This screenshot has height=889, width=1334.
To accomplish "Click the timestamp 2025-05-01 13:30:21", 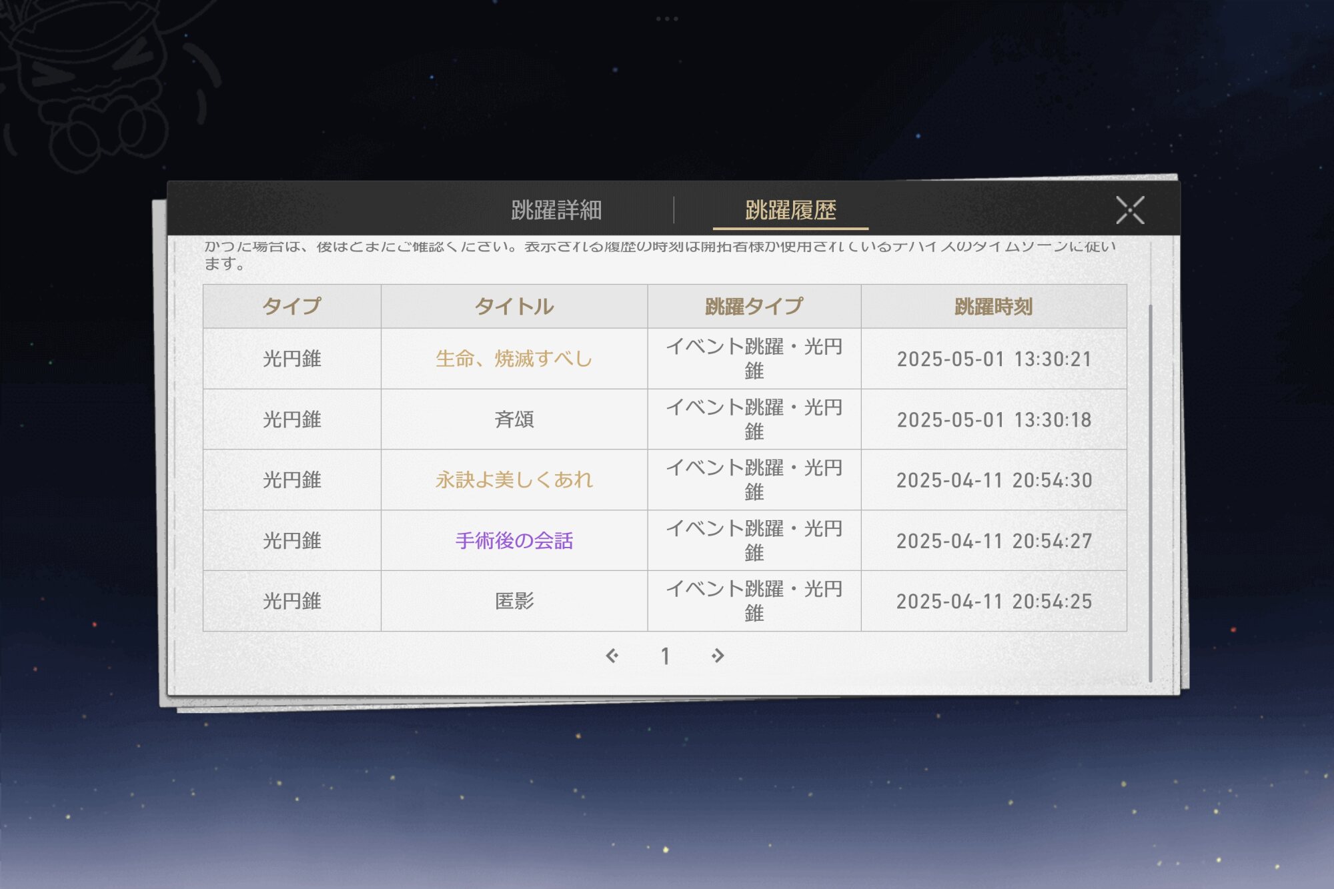I will [x=993, y=359].
